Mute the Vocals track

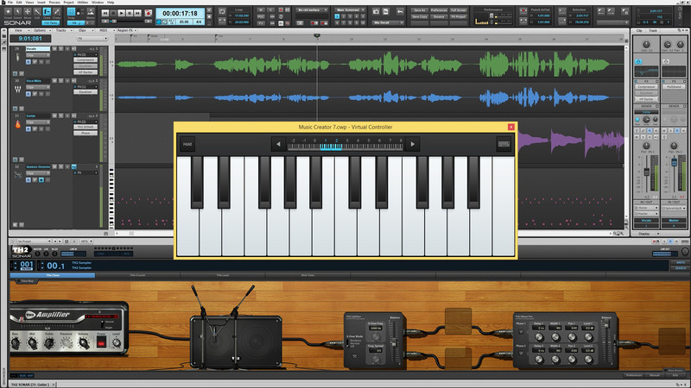point(54,49)
